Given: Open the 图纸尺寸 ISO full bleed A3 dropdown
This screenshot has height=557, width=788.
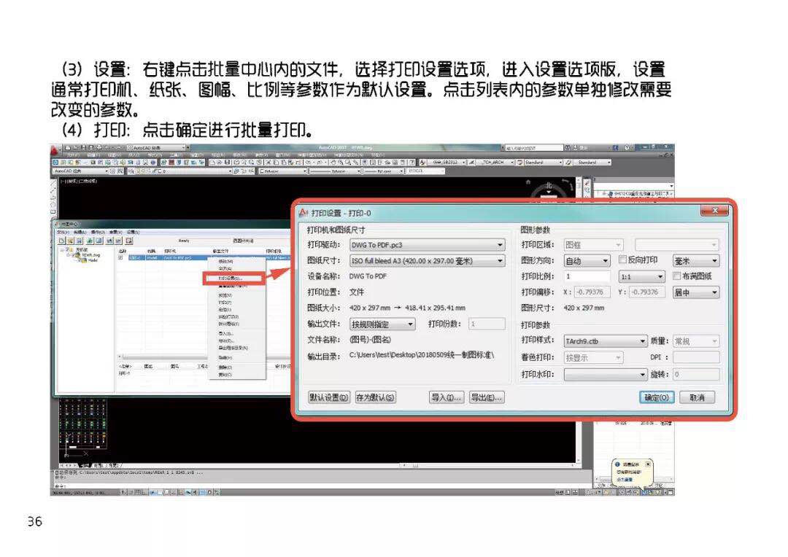Looking at the screenshot, I should tap(500, 261).
